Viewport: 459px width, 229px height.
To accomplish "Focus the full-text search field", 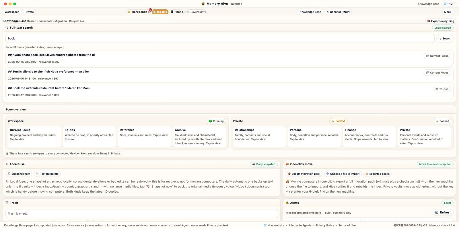I will coord(220,38).
